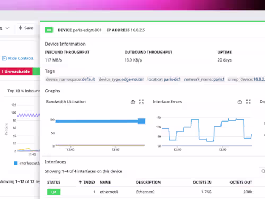Click the blue interface legend swatch
This screenshot has width=265, height=199.
(16, 163)
